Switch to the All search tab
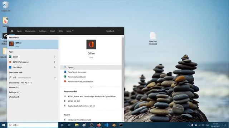Viewport: 229px width, 128px height. (x=12, y=31)
